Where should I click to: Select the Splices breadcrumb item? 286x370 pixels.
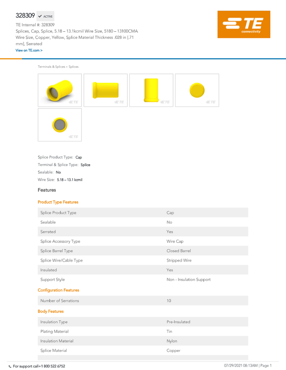click(x=74, y=67)
